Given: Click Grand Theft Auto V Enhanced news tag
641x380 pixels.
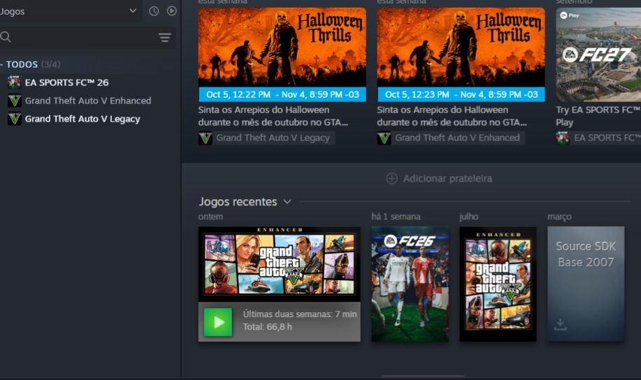Looking at the screenshot, I should (451, 138).
